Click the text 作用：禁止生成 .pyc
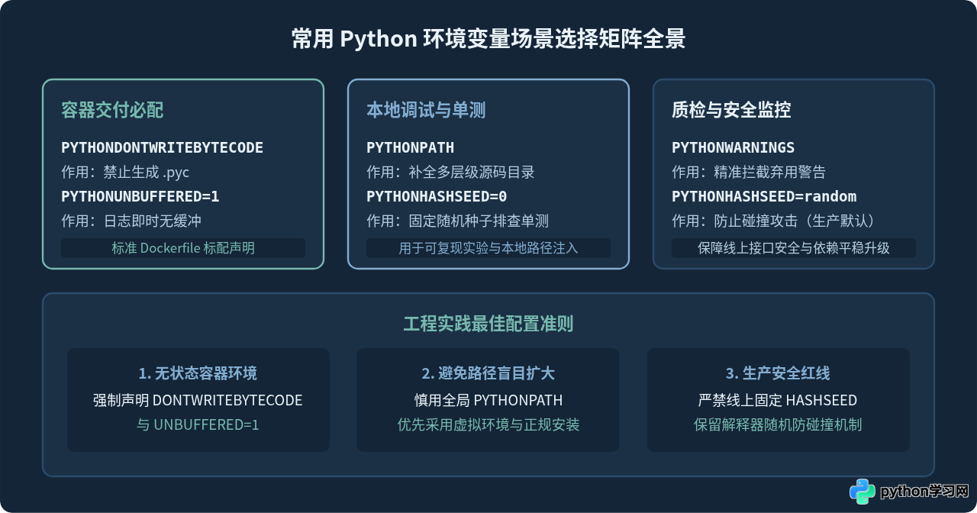 click(x=125, y=172)
